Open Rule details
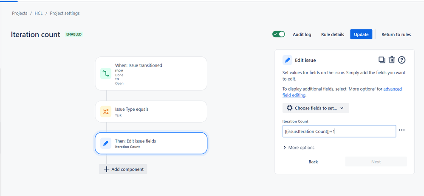 (x=332, y=34)
